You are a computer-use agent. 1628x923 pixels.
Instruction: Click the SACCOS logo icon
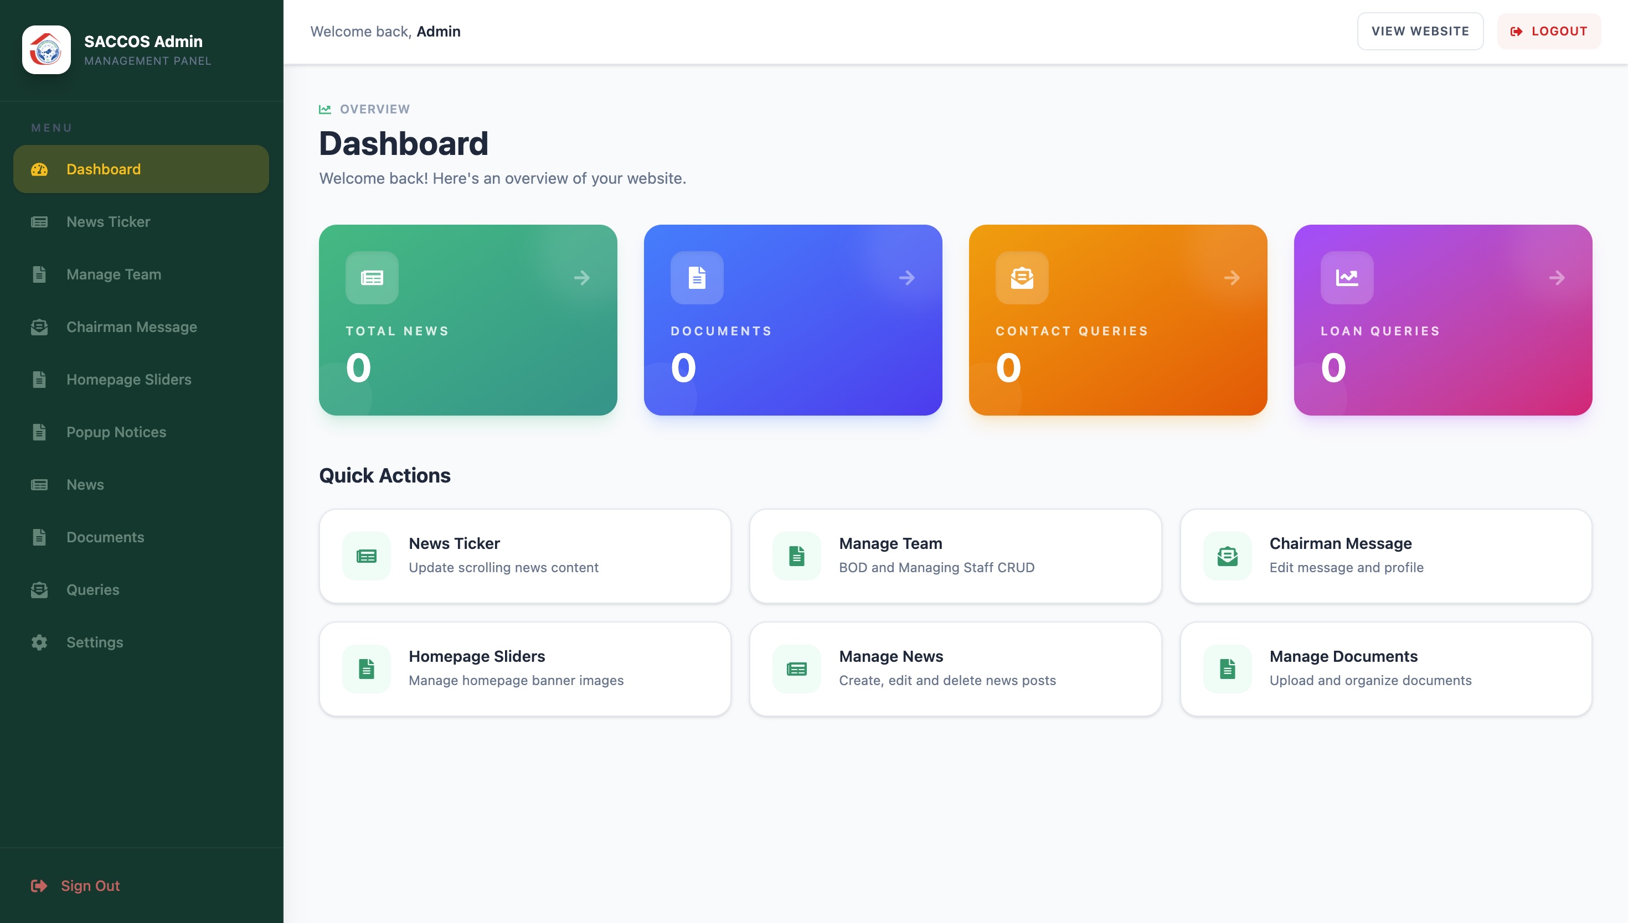pos(47,49)
